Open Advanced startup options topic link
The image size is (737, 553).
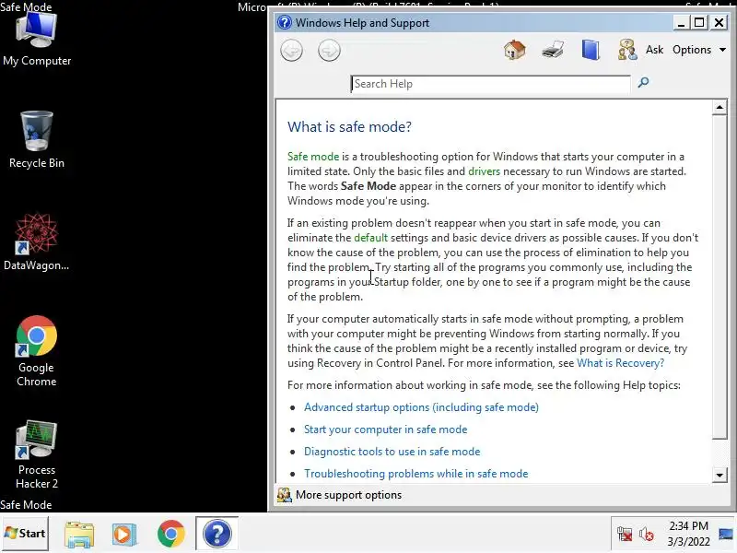click(x=421, y=407)
